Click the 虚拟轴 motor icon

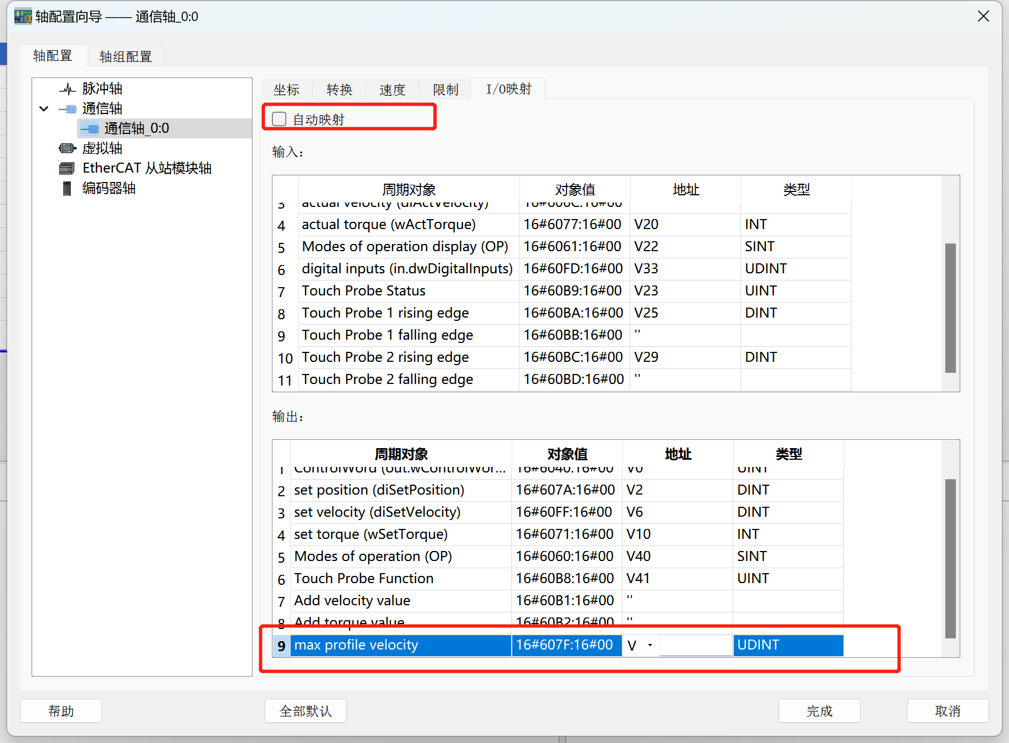(68, 148)
